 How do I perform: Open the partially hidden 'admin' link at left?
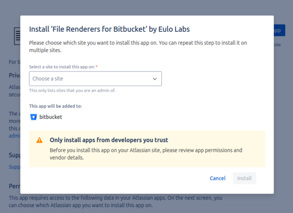15,136
